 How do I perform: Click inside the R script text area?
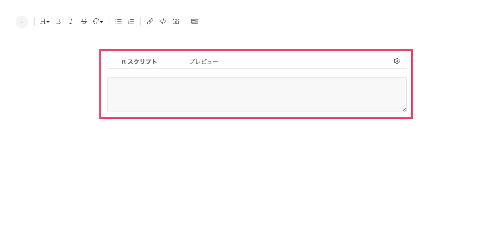point(257,94)
